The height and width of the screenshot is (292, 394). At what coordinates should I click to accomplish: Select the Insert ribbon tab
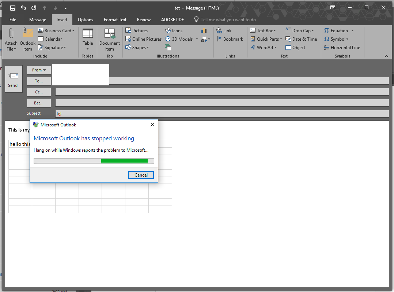coord(62,20)
